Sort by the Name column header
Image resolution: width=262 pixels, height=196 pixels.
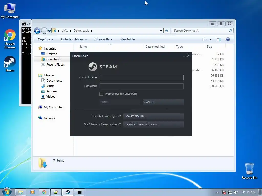click(110, 47)
